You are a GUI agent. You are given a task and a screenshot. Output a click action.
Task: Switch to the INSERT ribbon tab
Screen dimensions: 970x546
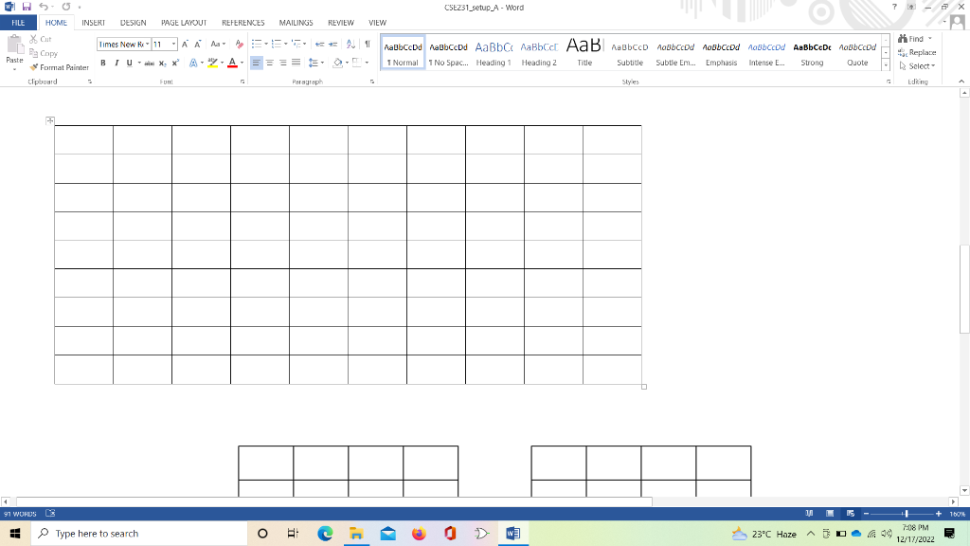click(92, 22)
